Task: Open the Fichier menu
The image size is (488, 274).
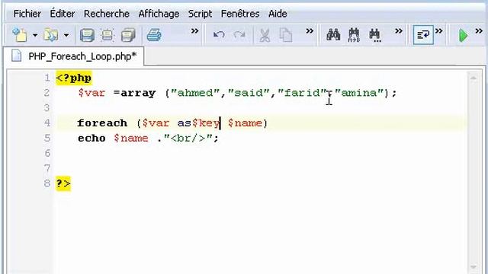Action: pos(27,14)
